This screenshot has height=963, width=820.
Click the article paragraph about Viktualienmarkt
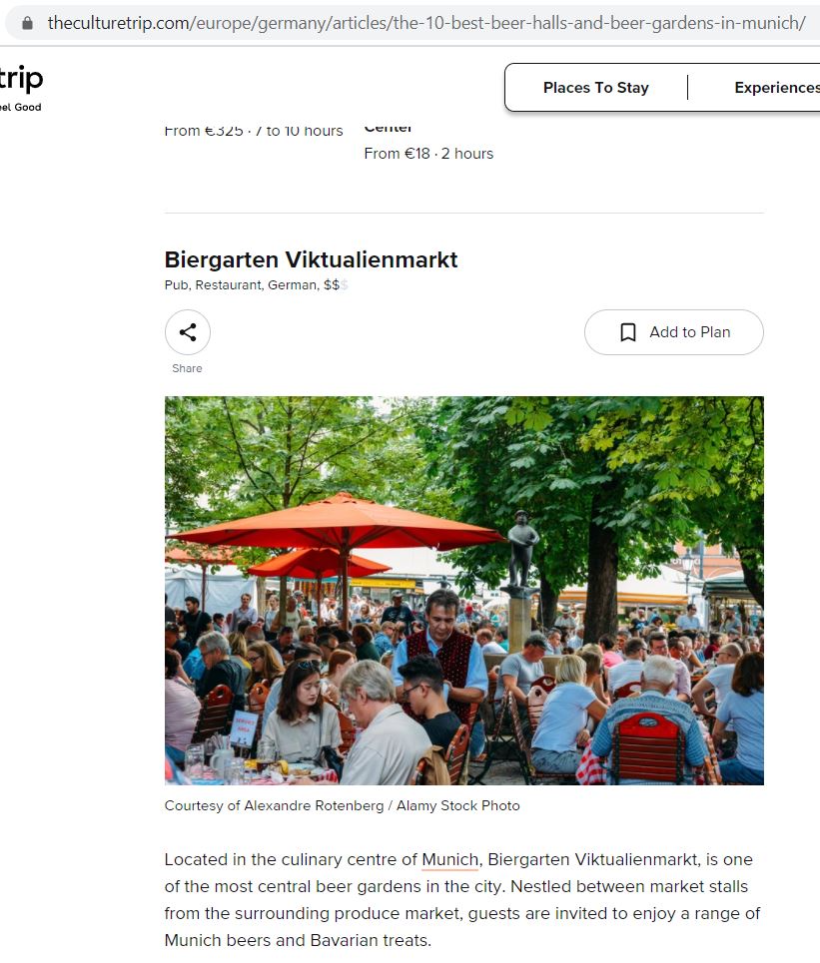coord(462,900)
